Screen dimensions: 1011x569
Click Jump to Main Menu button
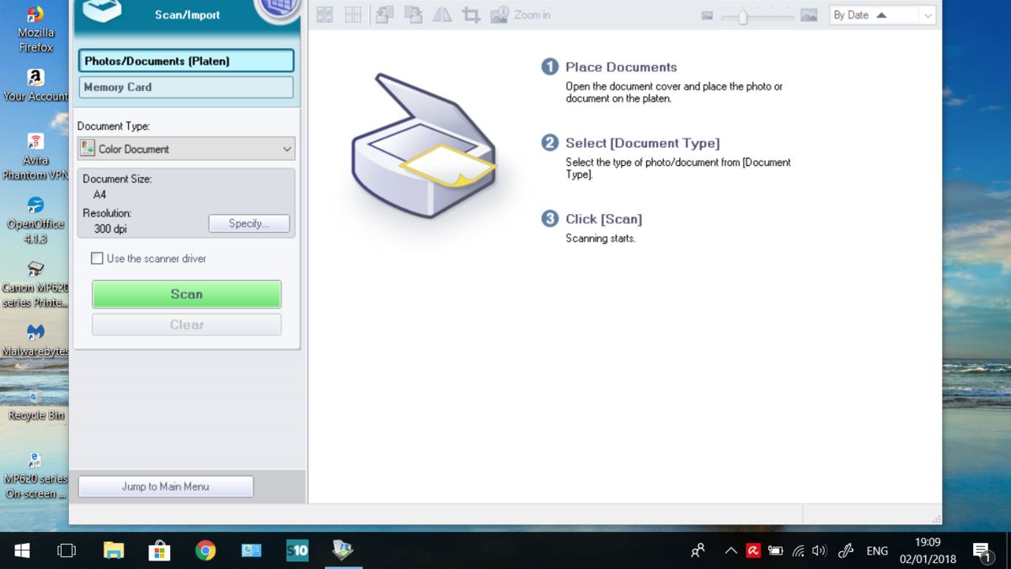[165, 486]
